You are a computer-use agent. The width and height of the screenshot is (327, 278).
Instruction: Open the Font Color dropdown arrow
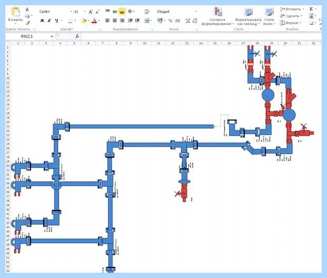pos(99,21)
